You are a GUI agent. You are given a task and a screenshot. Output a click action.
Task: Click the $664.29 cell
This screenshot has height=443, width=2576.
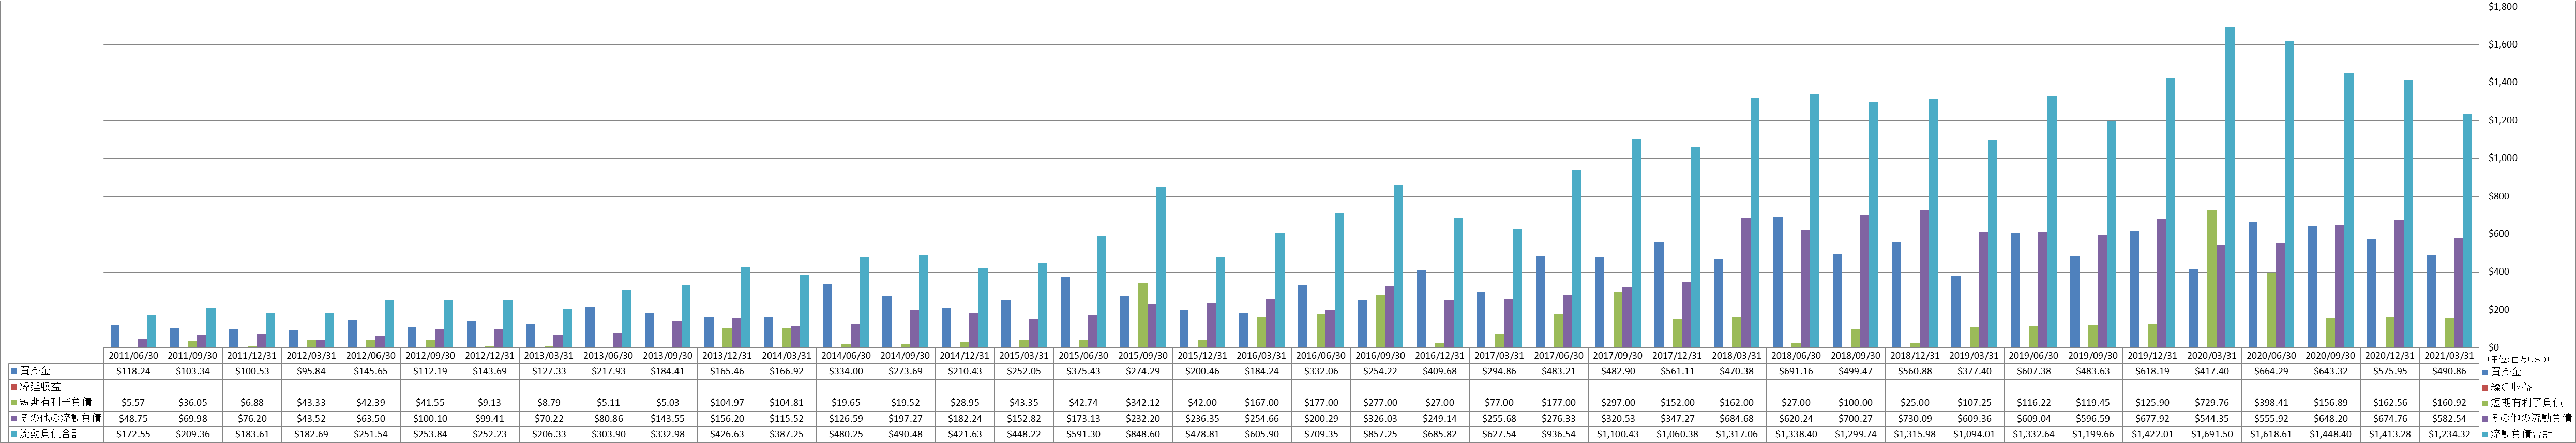click(x=2272, y=371)
